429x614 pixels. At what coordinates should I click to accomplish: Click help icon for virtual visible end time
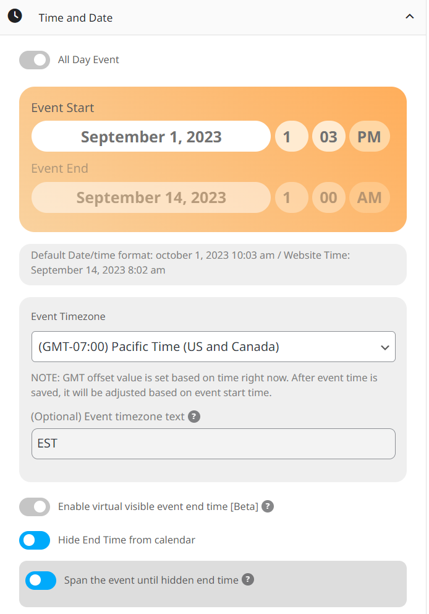click(268, 506)
